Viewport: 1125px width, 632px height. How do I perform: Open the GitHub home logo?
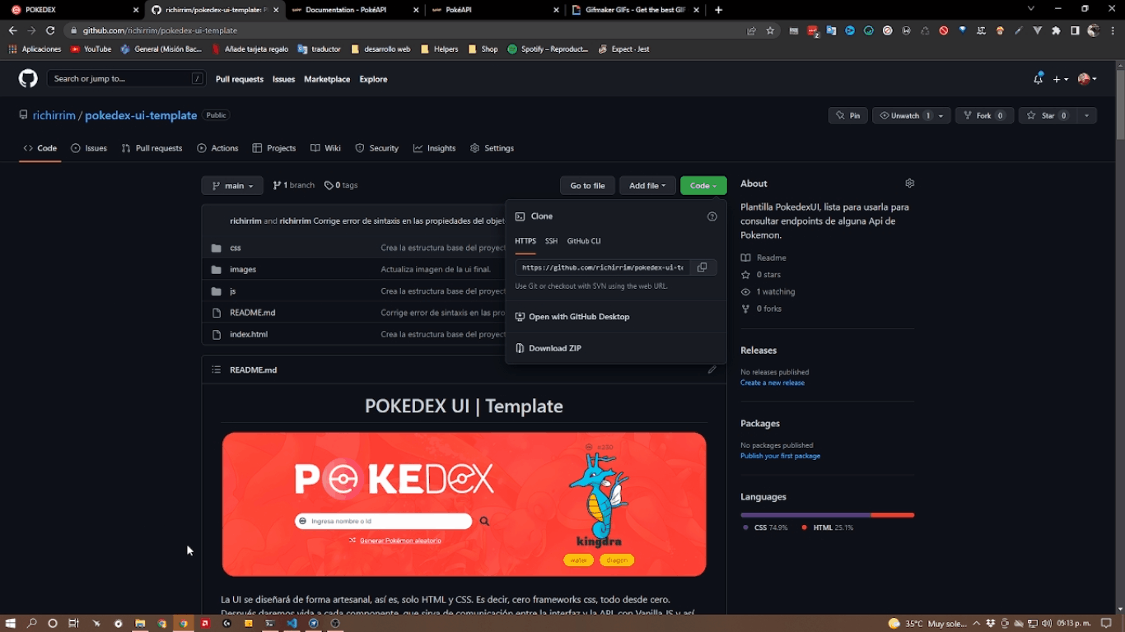[28, 79]
